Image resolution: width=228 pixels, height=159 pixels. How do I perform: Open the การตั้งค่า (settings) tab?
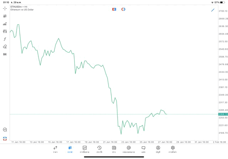[x=173, y=149]
